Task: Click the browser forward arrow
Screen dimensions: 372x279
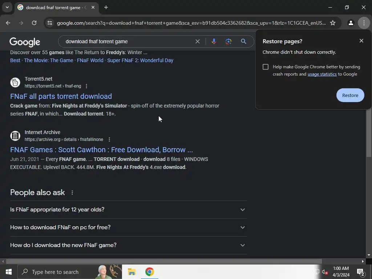Action: point(21,23)
